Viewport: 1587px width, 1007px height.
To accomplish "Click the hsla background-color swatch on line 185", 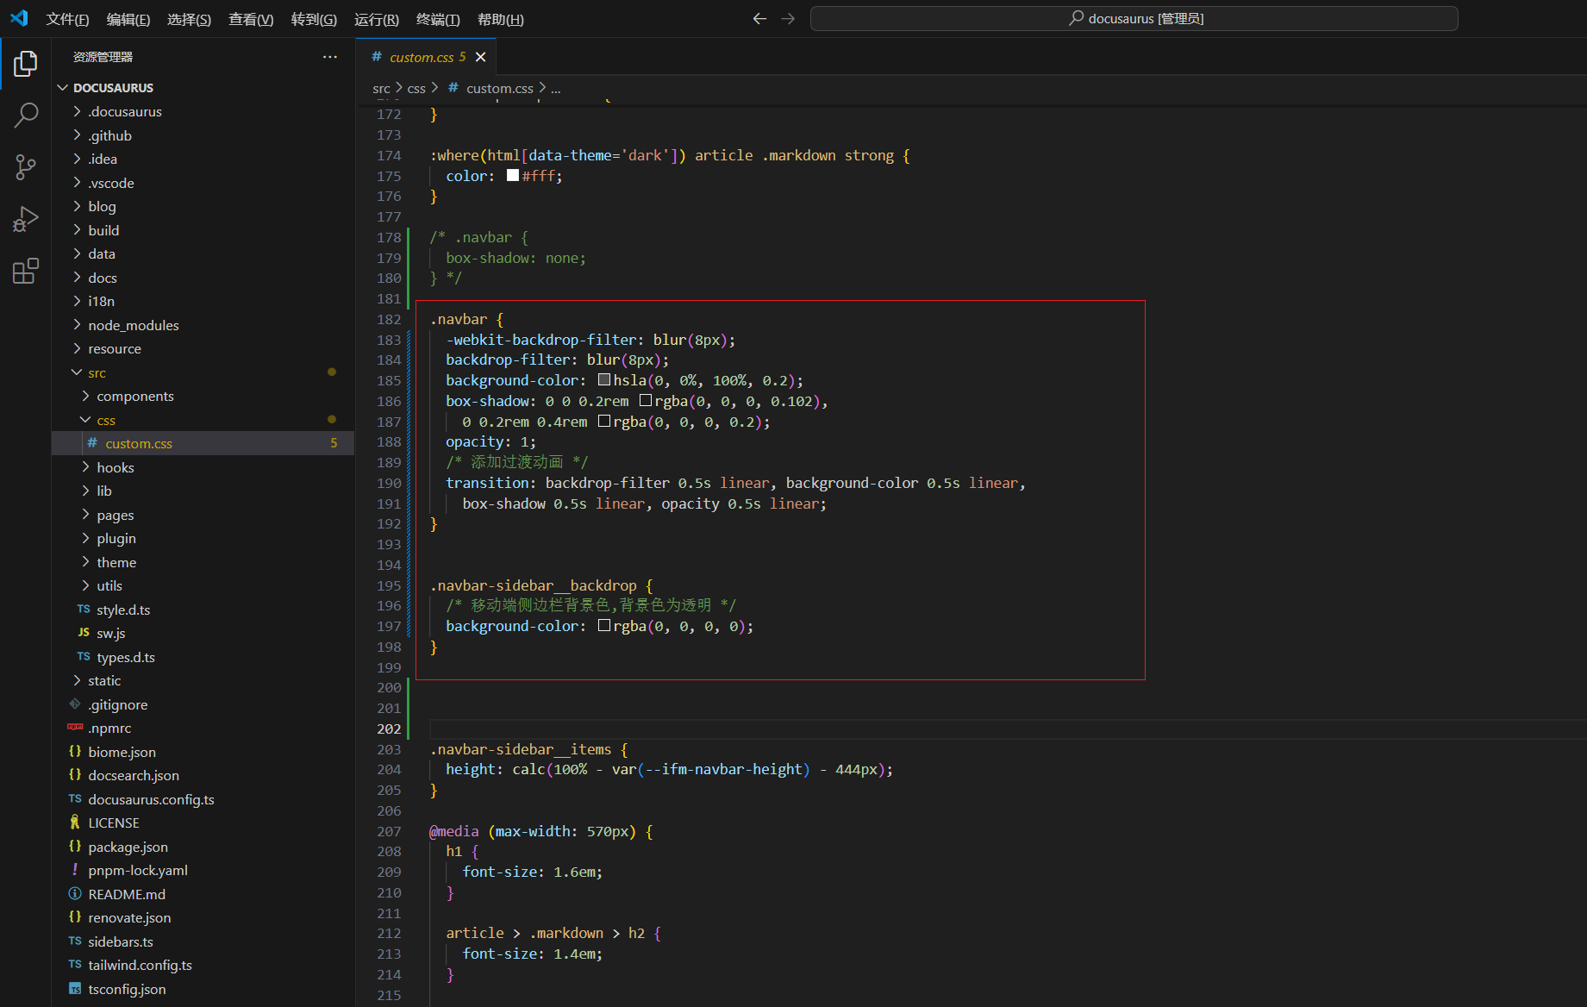I will point(604,379).
